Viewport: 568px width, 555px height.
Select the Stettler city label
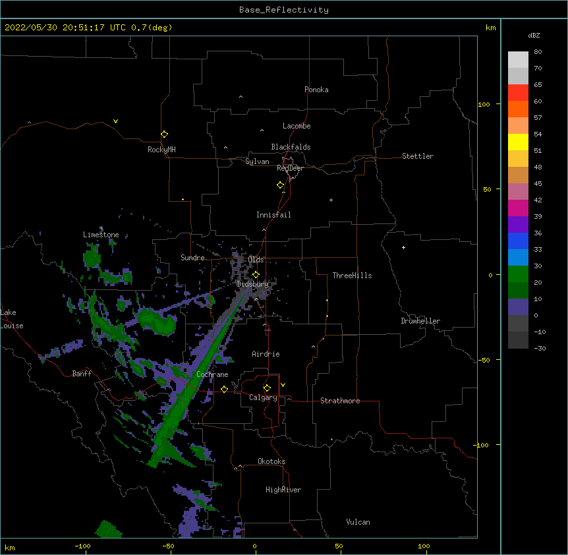(418, 156)
